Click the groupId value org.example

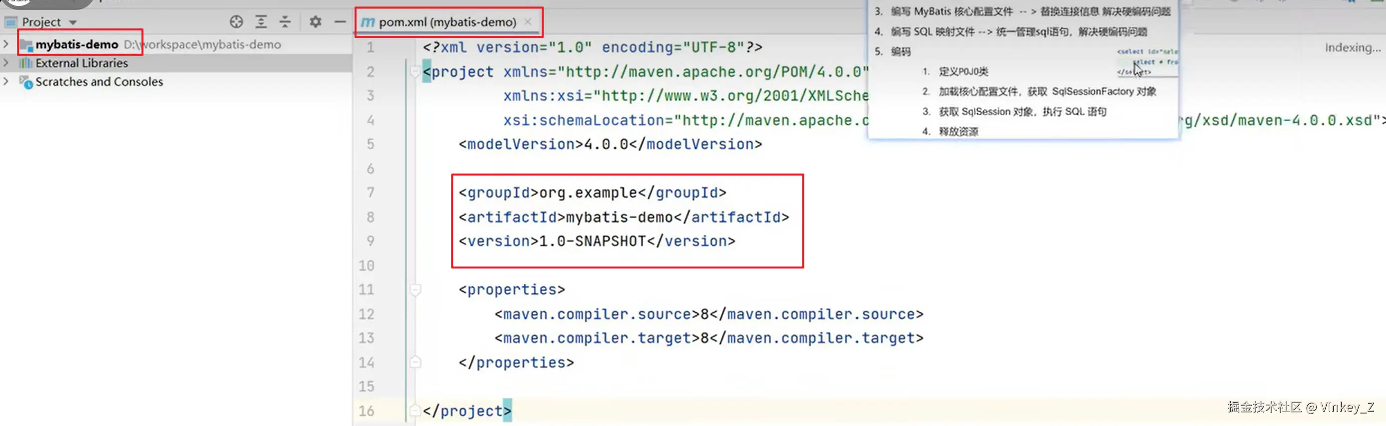tap(588, 193)
